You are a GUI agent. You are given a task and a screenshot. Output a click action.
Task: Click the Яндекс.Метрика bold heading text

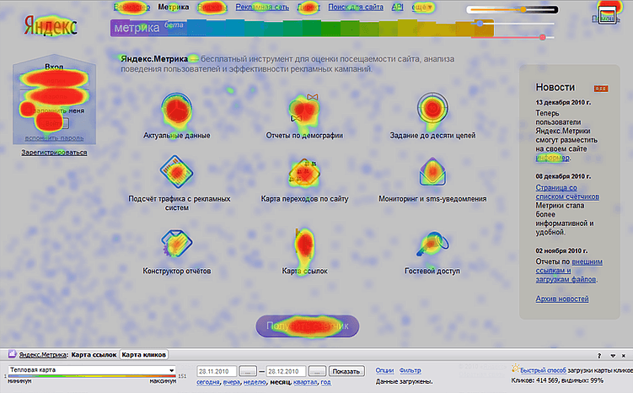point(154,59)
